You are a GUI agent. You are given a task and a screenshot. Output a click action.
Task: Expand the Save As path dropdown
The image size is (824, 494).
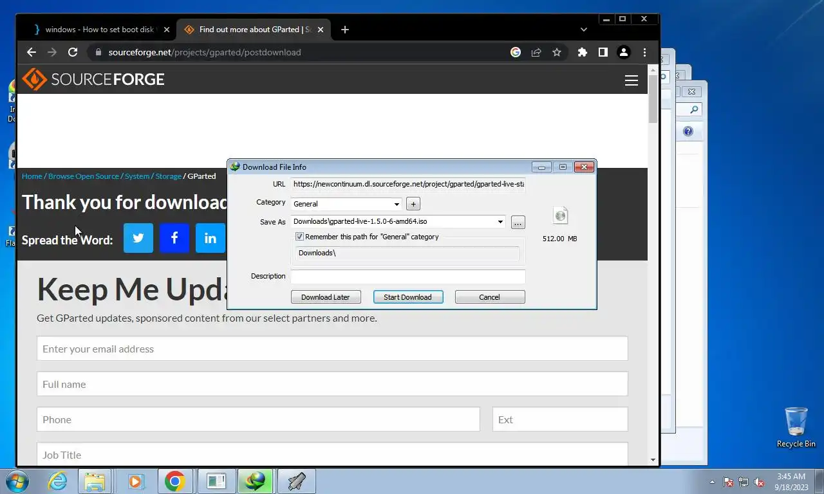[x=500, y=222]
